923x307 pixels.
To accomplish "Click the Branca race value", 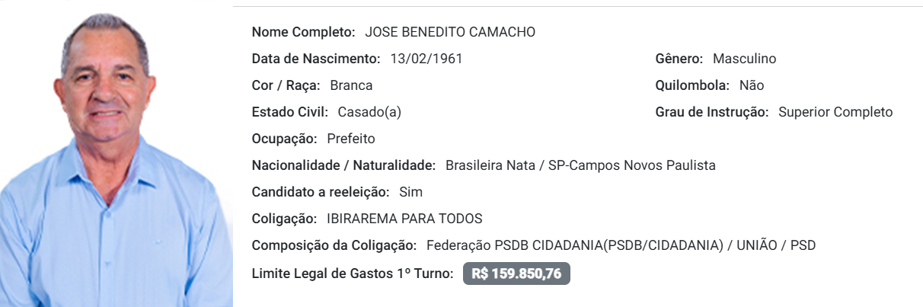I will coord(351,85).
